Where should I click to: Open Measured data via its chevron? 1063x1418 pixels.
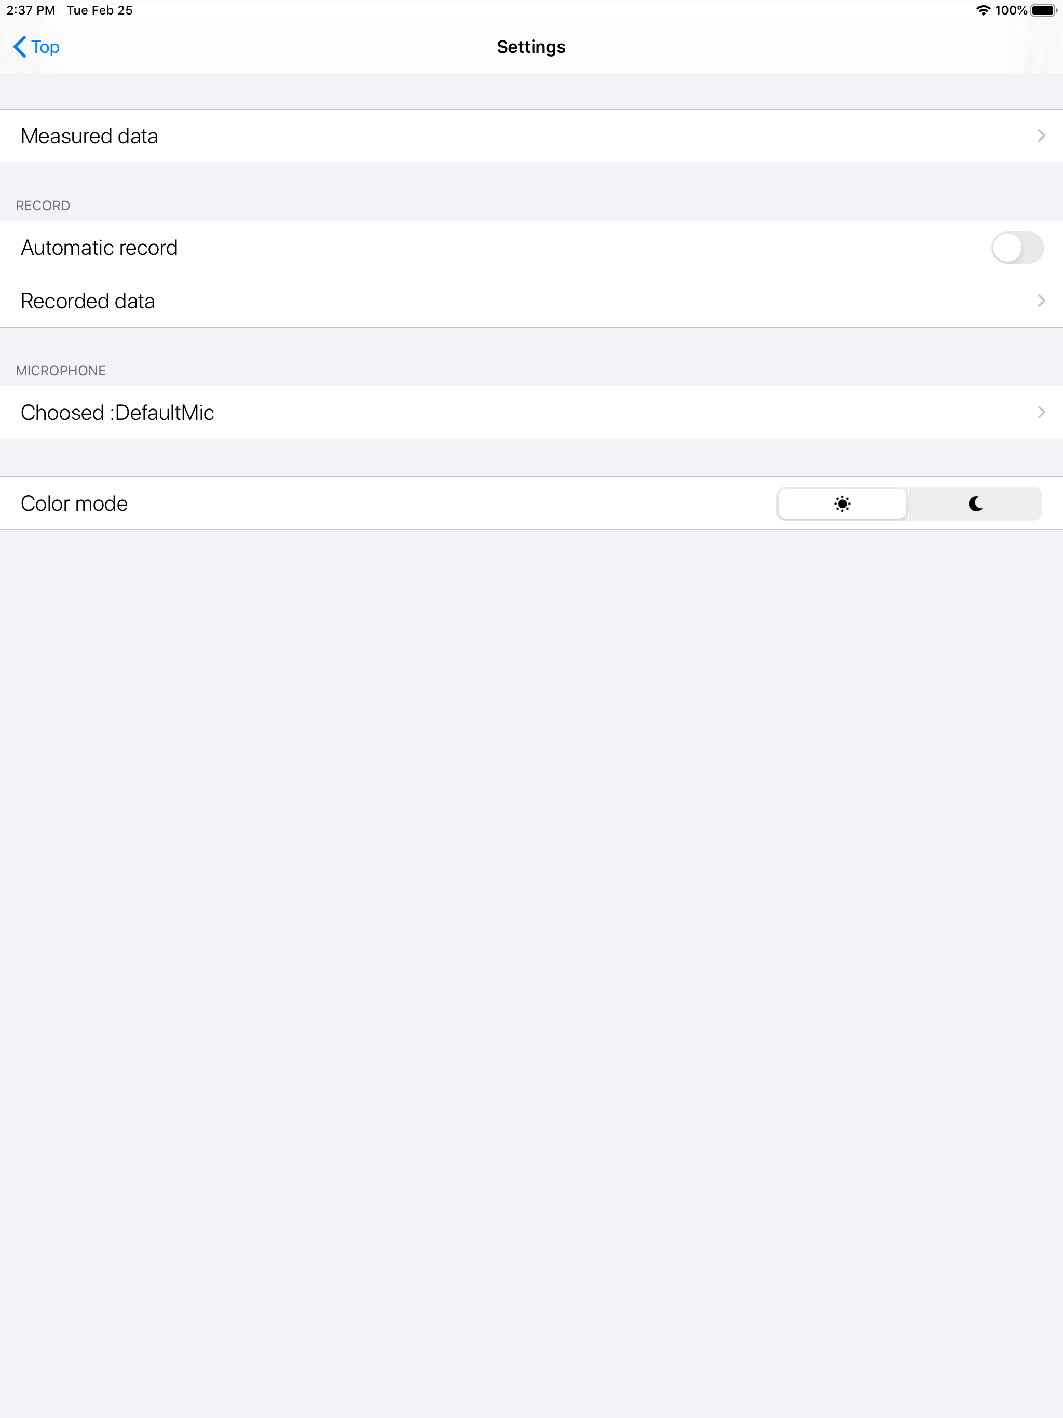(1041, 136)
